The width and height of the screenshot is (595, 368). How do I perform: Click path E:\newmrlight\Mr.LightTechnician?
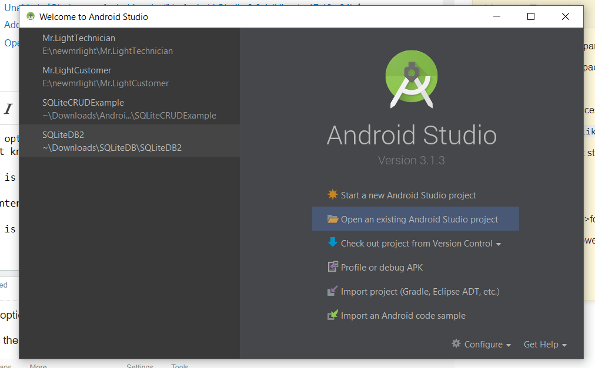click(108, 51)
